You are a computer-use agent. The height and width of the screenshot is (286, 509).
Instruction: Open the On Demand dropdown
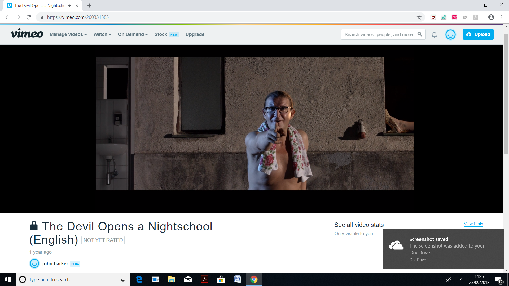133,34
